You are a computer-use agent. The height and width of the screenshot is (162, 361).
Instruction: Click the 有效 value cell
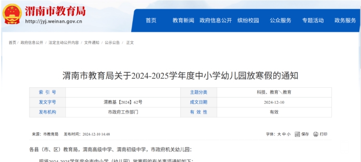click(274, 112)
